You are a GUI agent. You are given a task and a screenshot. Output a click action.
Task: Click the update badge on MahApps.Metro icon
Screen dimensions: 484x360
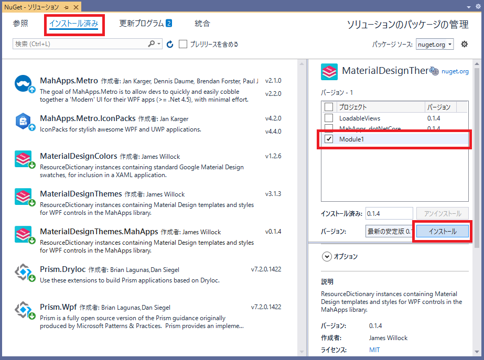pyautogui.click(x=32, y=90)
